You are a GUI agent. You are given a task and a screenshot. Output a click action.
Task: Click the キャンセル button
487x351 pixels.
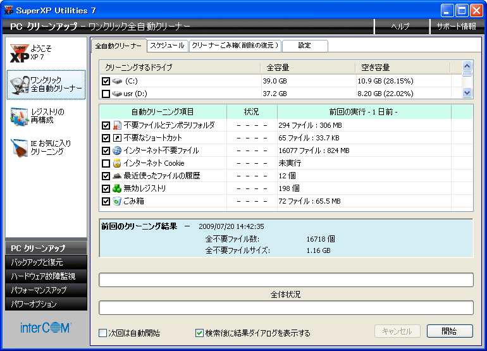pyautogui.click(x=397, y=331)
